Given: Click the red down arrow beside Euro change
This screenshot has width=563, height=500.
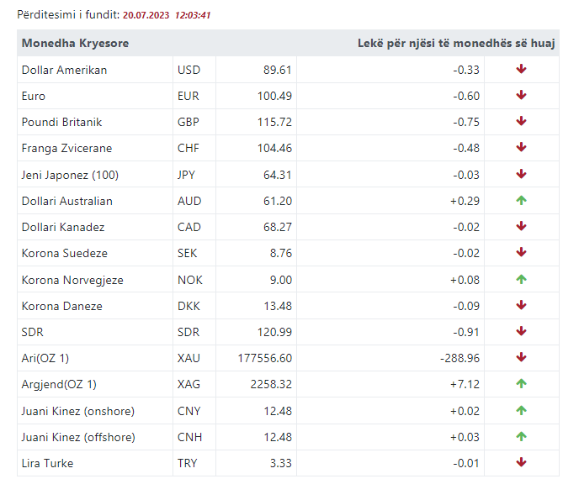Looking at the screenshot, I should point(521,96).
